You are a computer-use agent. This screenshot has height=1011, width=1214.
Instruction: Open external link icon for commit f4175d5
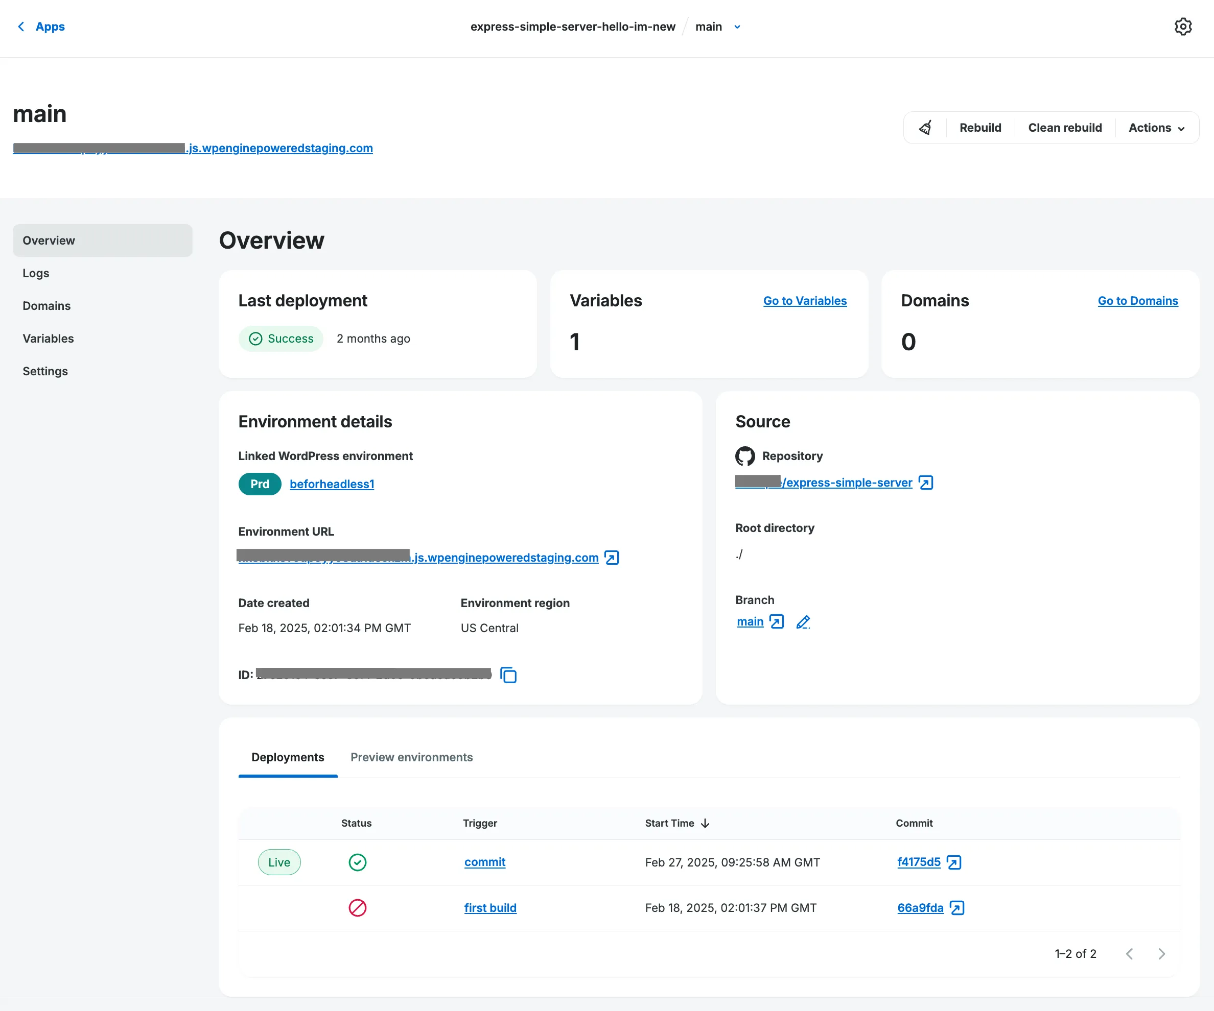click(x=954, y=862)
